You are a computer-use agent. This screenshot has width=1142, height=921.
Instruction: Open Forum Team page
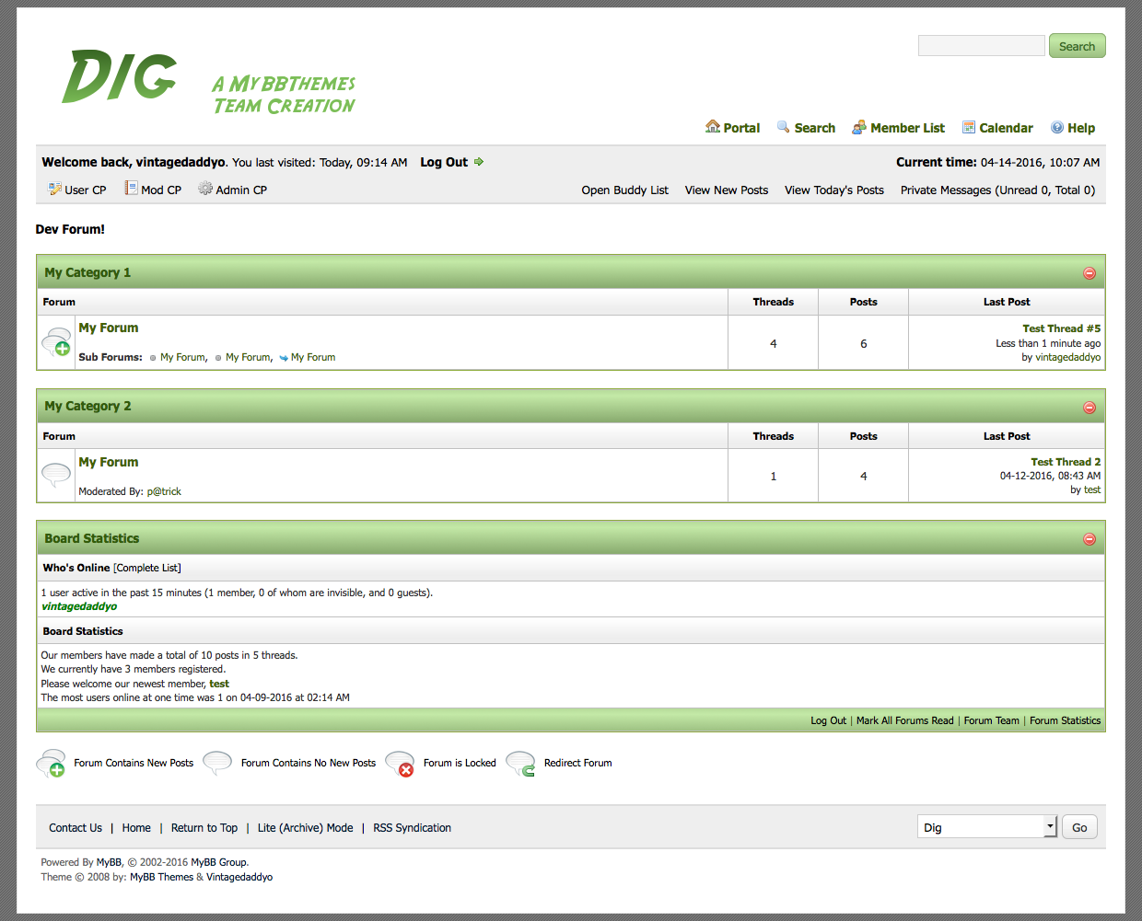tap(991, 720)
